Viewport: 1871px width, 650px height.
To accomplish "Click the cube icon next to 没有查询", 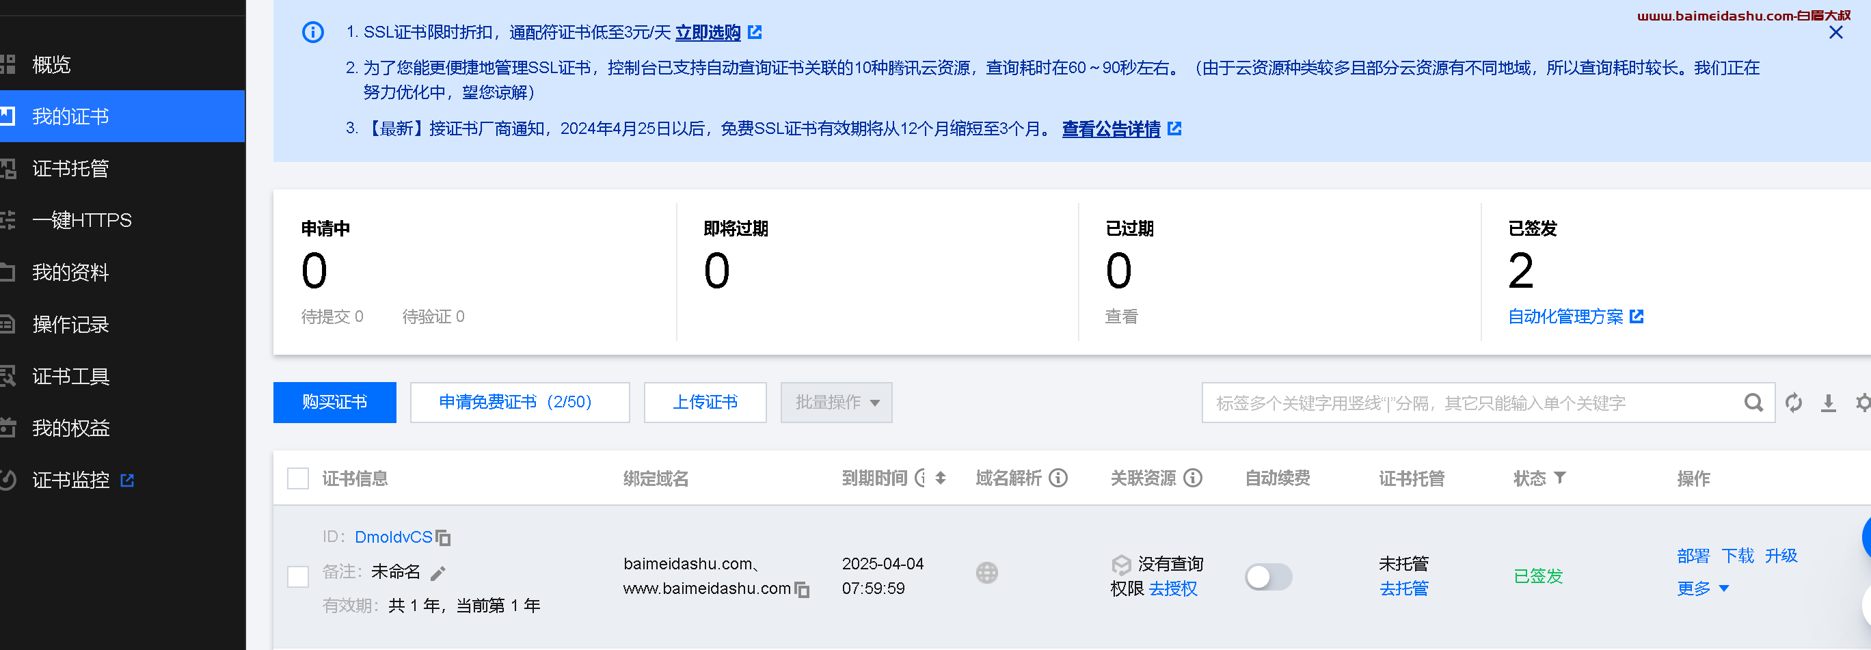I will tap(1120, 565).
